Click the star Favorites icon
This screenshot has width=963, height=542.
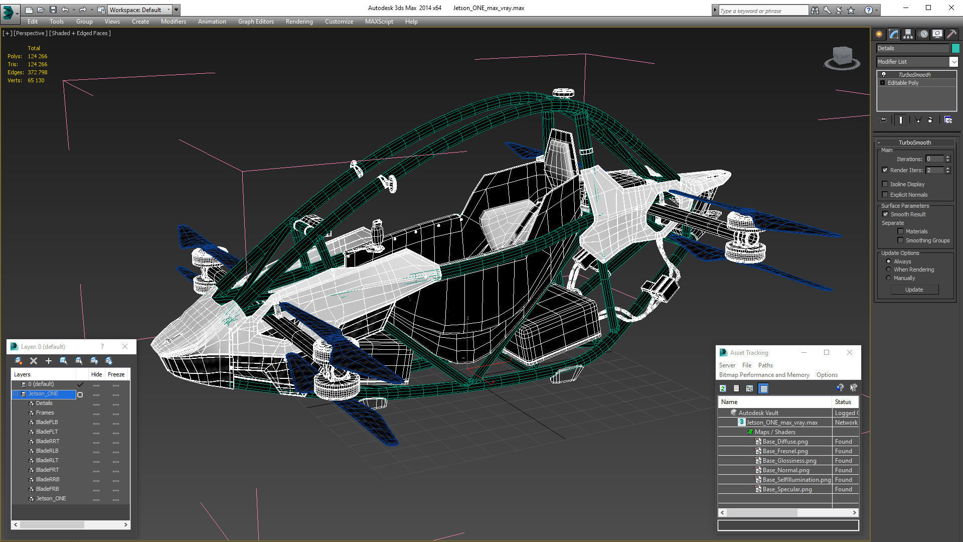851,10
